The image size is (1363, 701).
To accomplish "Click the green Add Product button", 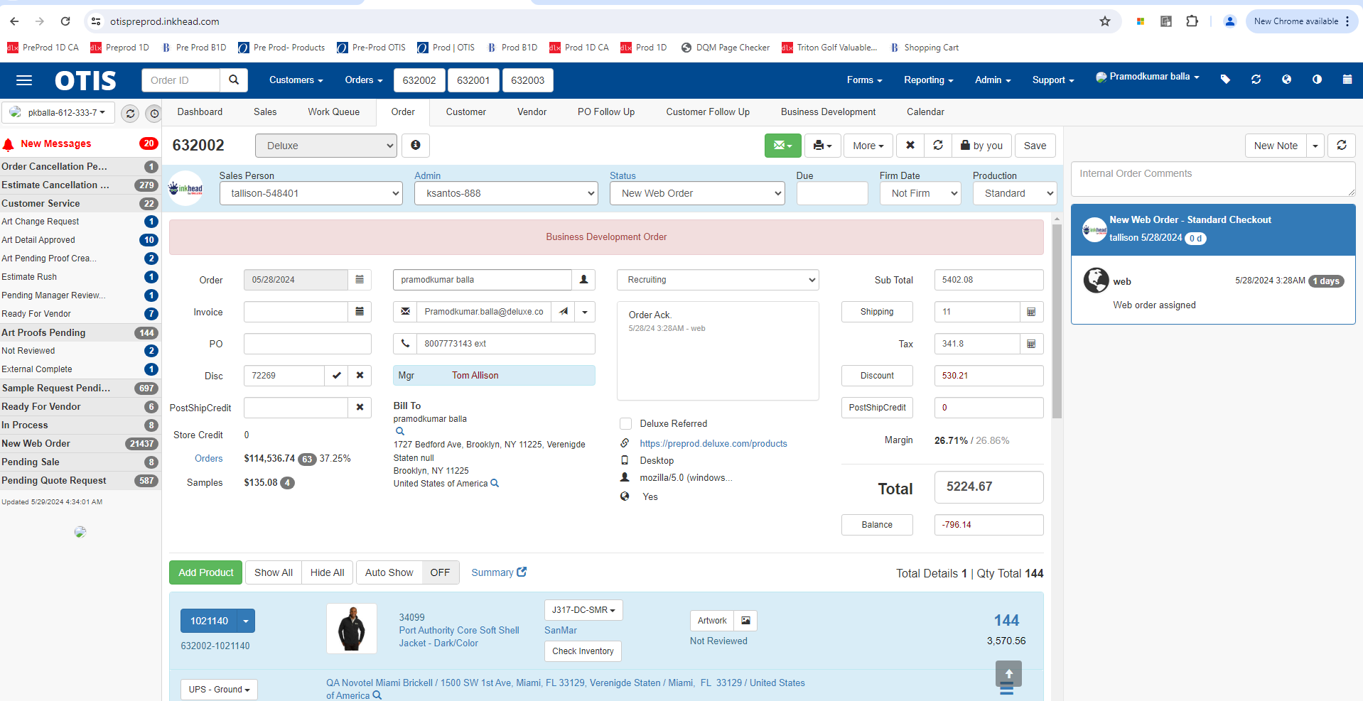I will click(x=205, y=572).
